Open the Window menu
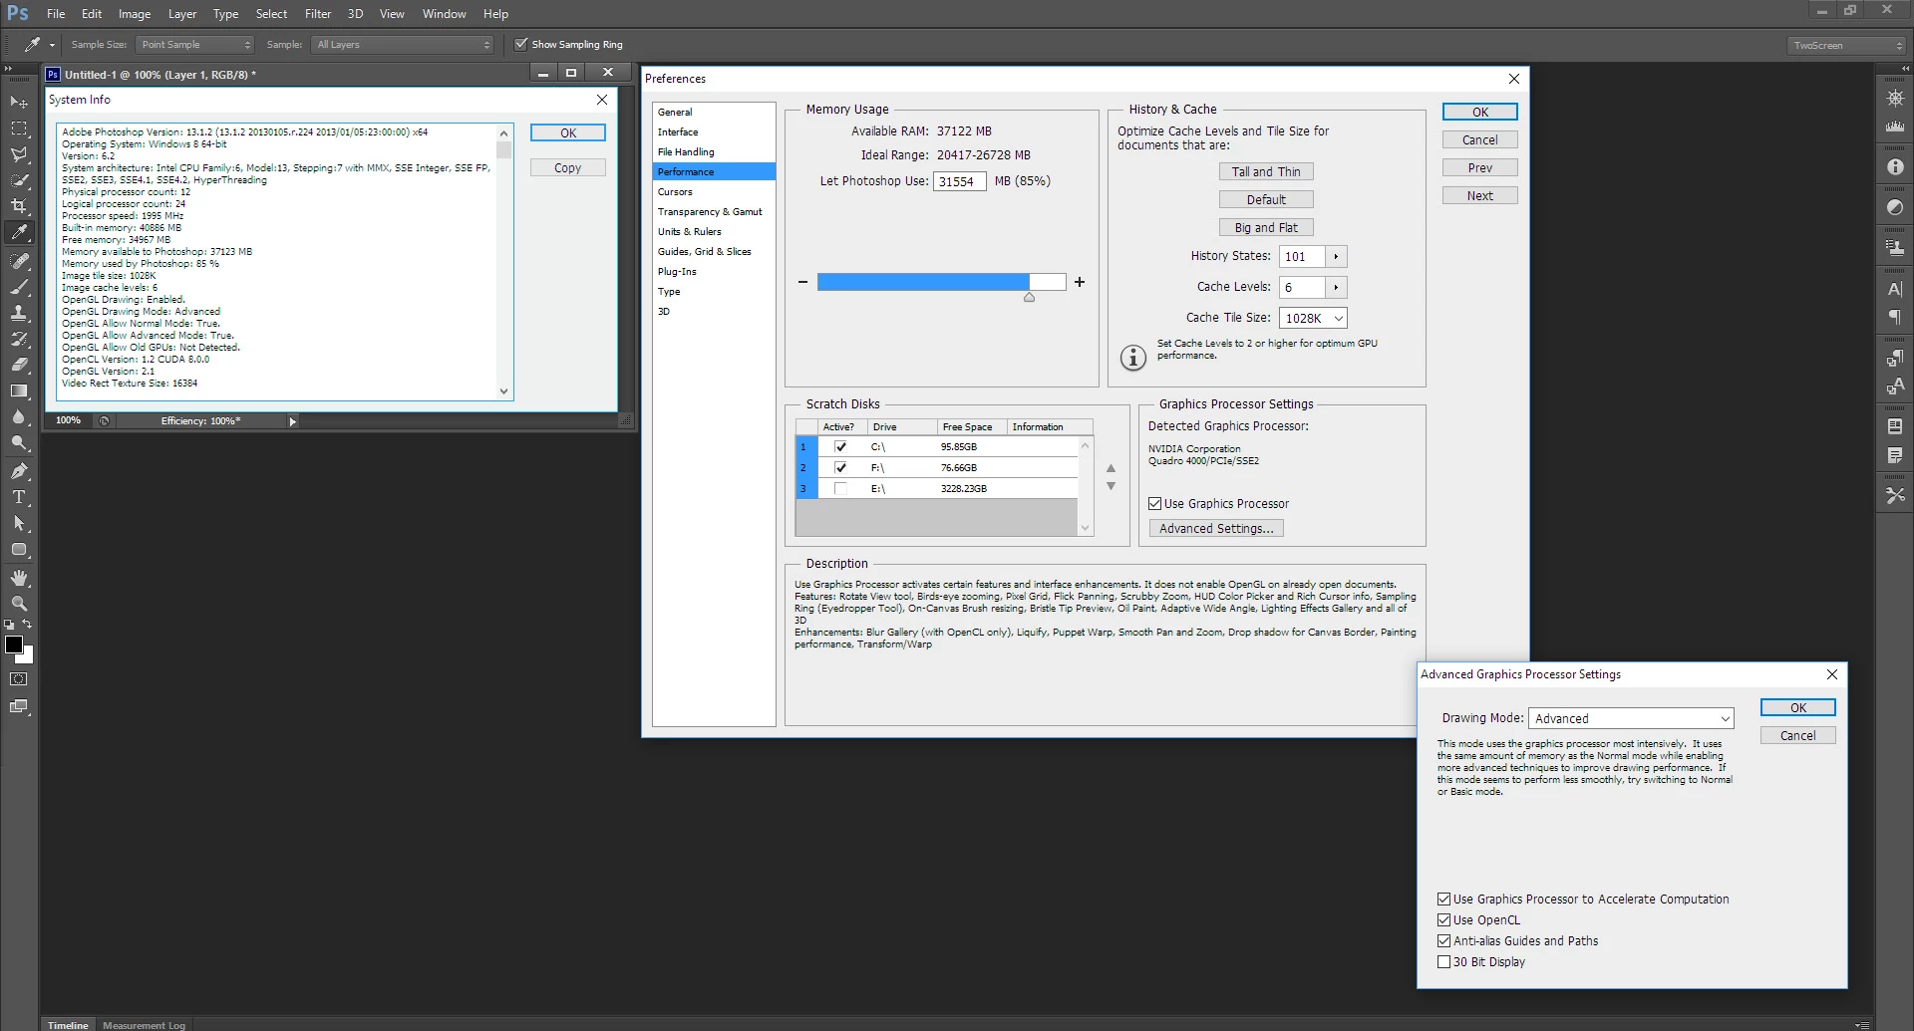 pyautogui.click(x=444, y=14)
